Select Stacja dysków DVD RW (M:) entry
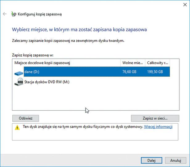The width and height of the screenshot is (190, 167). (x=46, y=82)
